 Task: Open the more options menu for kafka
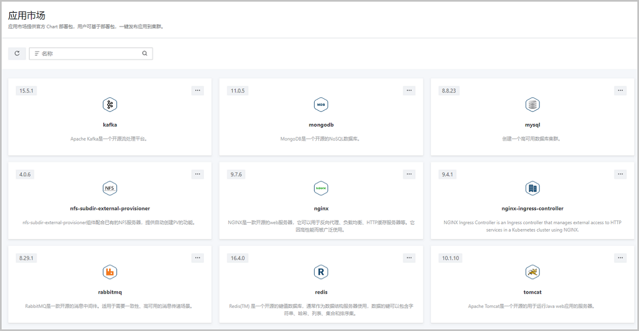pos(198,90)
